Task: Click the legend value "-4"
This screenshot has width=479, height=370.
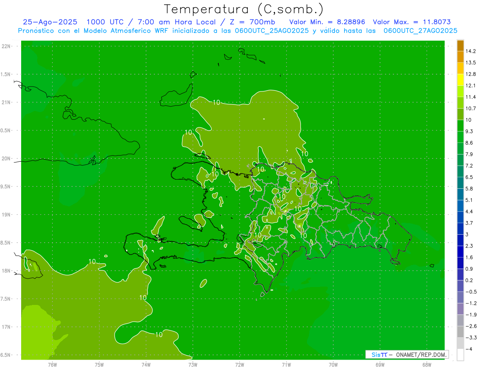Action: [x=469, y=348]
